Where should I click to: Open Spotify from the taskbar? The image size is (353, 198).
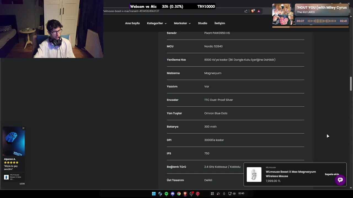(166, 194)
